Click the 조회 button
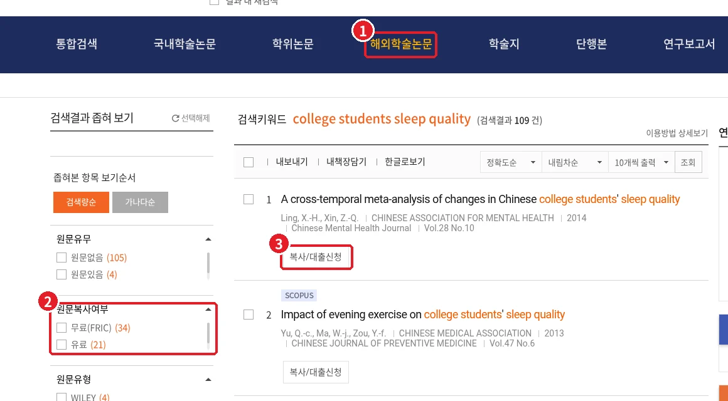Viewport: 728px width, 401px height. [688, 162]
